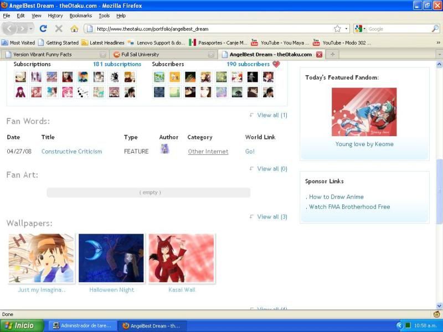View all Wallpapers (3)
Viewport: 443px width, 332px height.
click(x=272, y=217)
